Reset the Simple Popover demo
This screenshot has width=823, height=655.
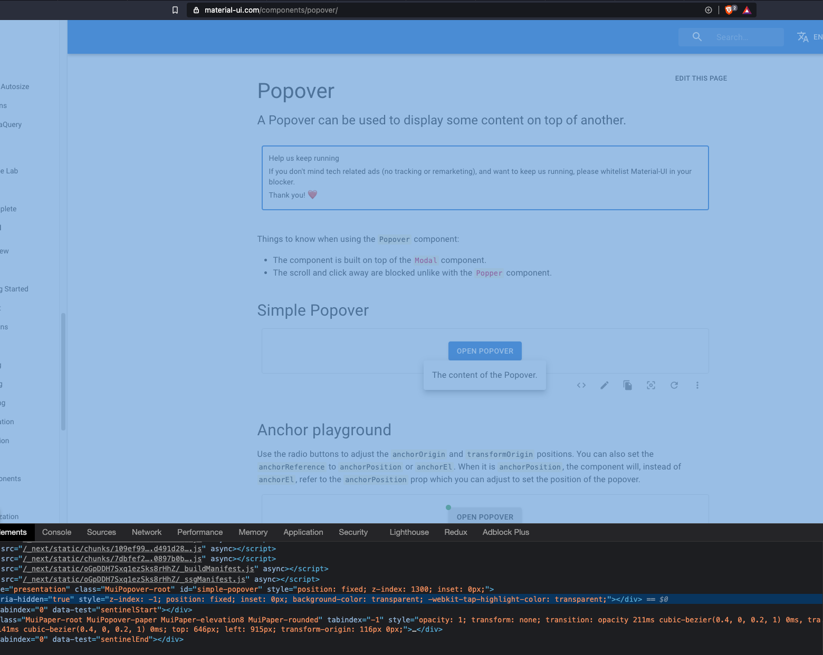pyautogui.click(x=674, y=385)
